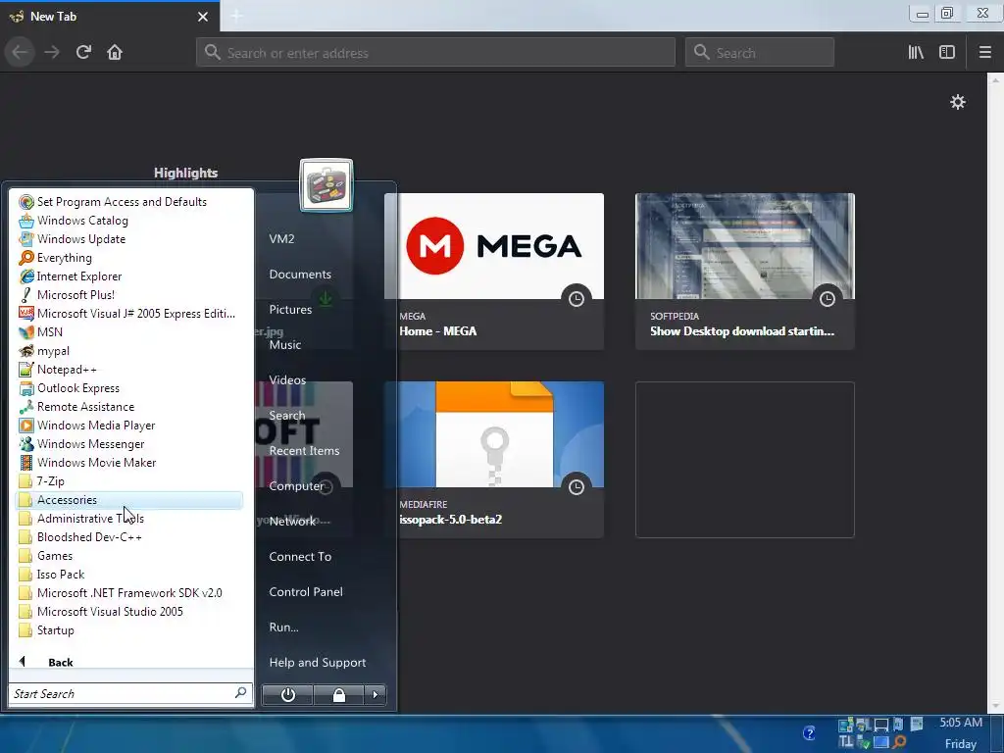Click the Start Search magnifier icon
The width and height of the screenshot is (1004, 753).
[241, 693]
